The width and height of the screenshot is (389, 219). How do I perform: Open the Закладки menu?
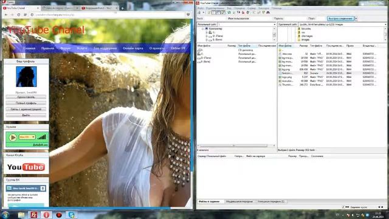263,8
